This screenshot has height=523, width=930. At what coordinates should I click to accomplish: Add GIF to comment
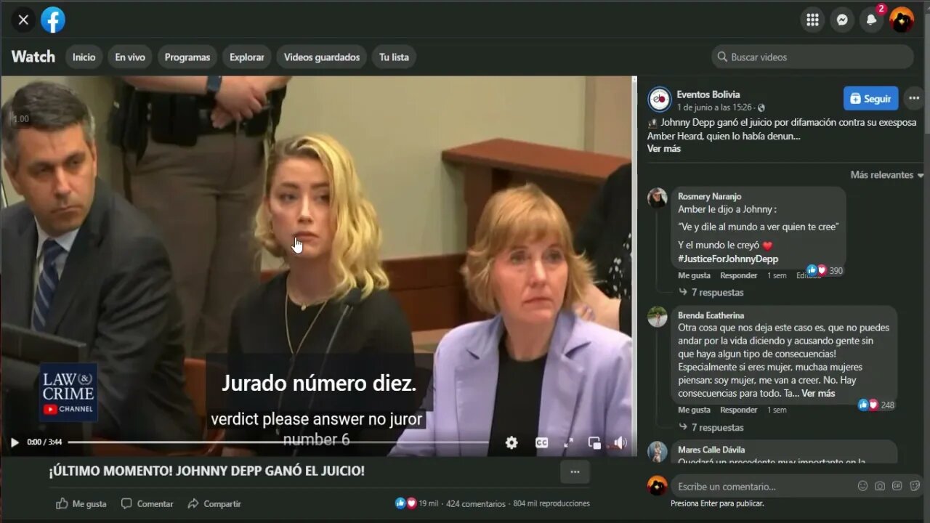897,486
